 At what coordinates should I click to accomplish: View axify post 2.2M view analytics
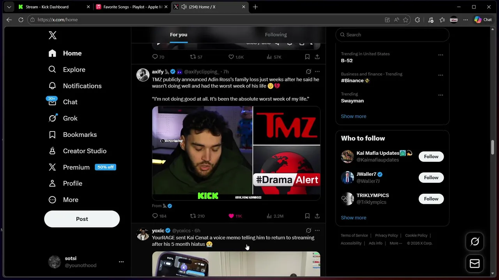(x=275, y=216)
